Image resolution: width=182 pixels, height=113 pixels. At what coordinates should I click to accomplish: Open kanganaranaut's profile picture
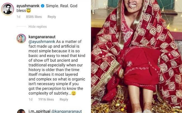click(x=21, y=38)
